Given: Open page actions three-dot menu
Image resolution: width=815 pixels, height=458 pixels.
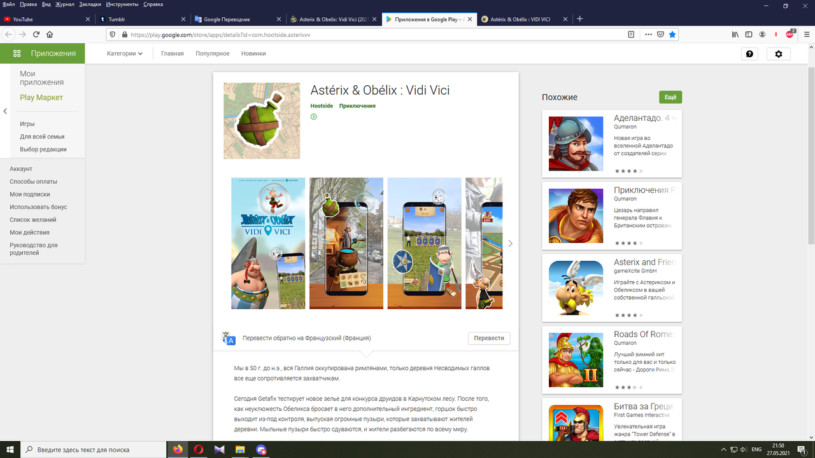Looking at the screenshot, I should (648, 34).
